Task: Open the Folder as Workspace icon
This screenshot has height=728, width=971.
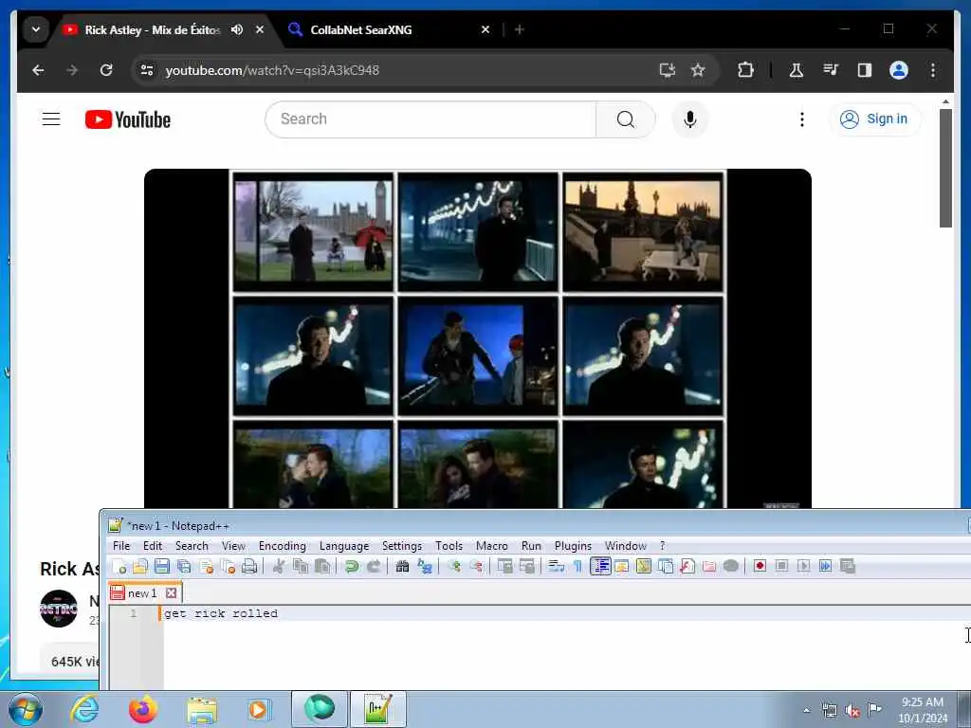Action: (709, 566)
